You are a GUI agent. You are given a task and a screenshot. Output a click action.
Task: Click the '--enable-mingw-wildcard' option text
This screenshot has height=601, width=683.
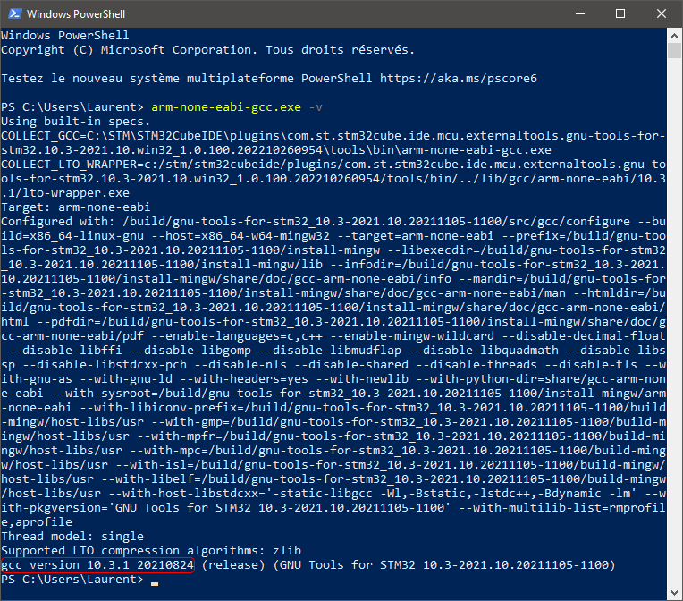pos(412,336)
